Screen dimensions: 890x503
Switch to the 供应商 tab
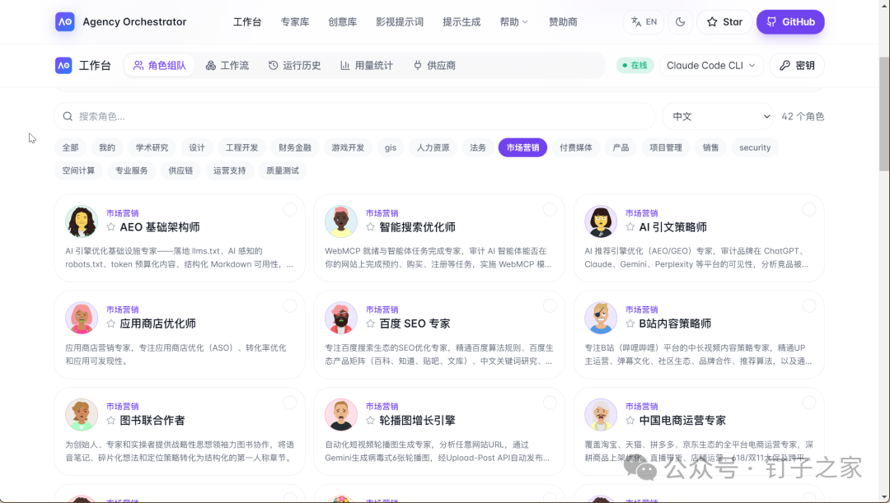[434, 65]
